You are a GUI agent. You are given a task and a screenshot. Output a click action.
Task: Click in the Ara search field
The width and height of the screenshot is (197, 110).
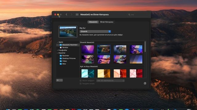tap(138, 15)
